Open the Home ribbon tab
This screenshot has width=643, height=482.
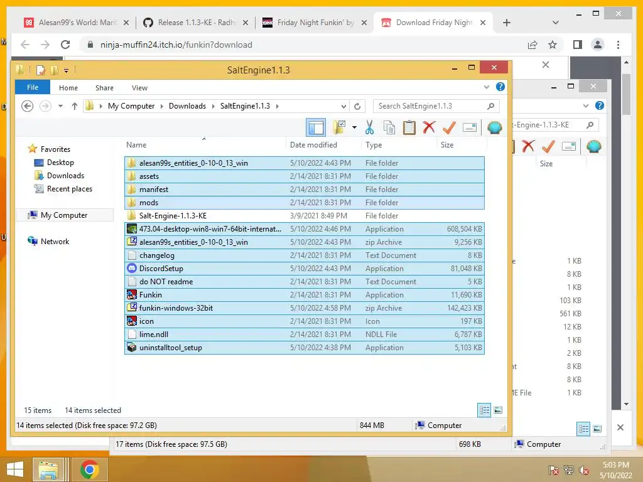tap(68, 88)
